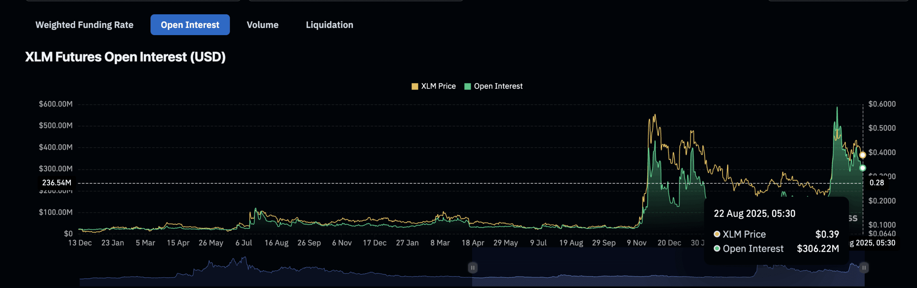Image resolution: width=917 pixels, height=288 pixels.
Task: Click the 6 Jul label on the time axis
Action: (x=244, y=243)
